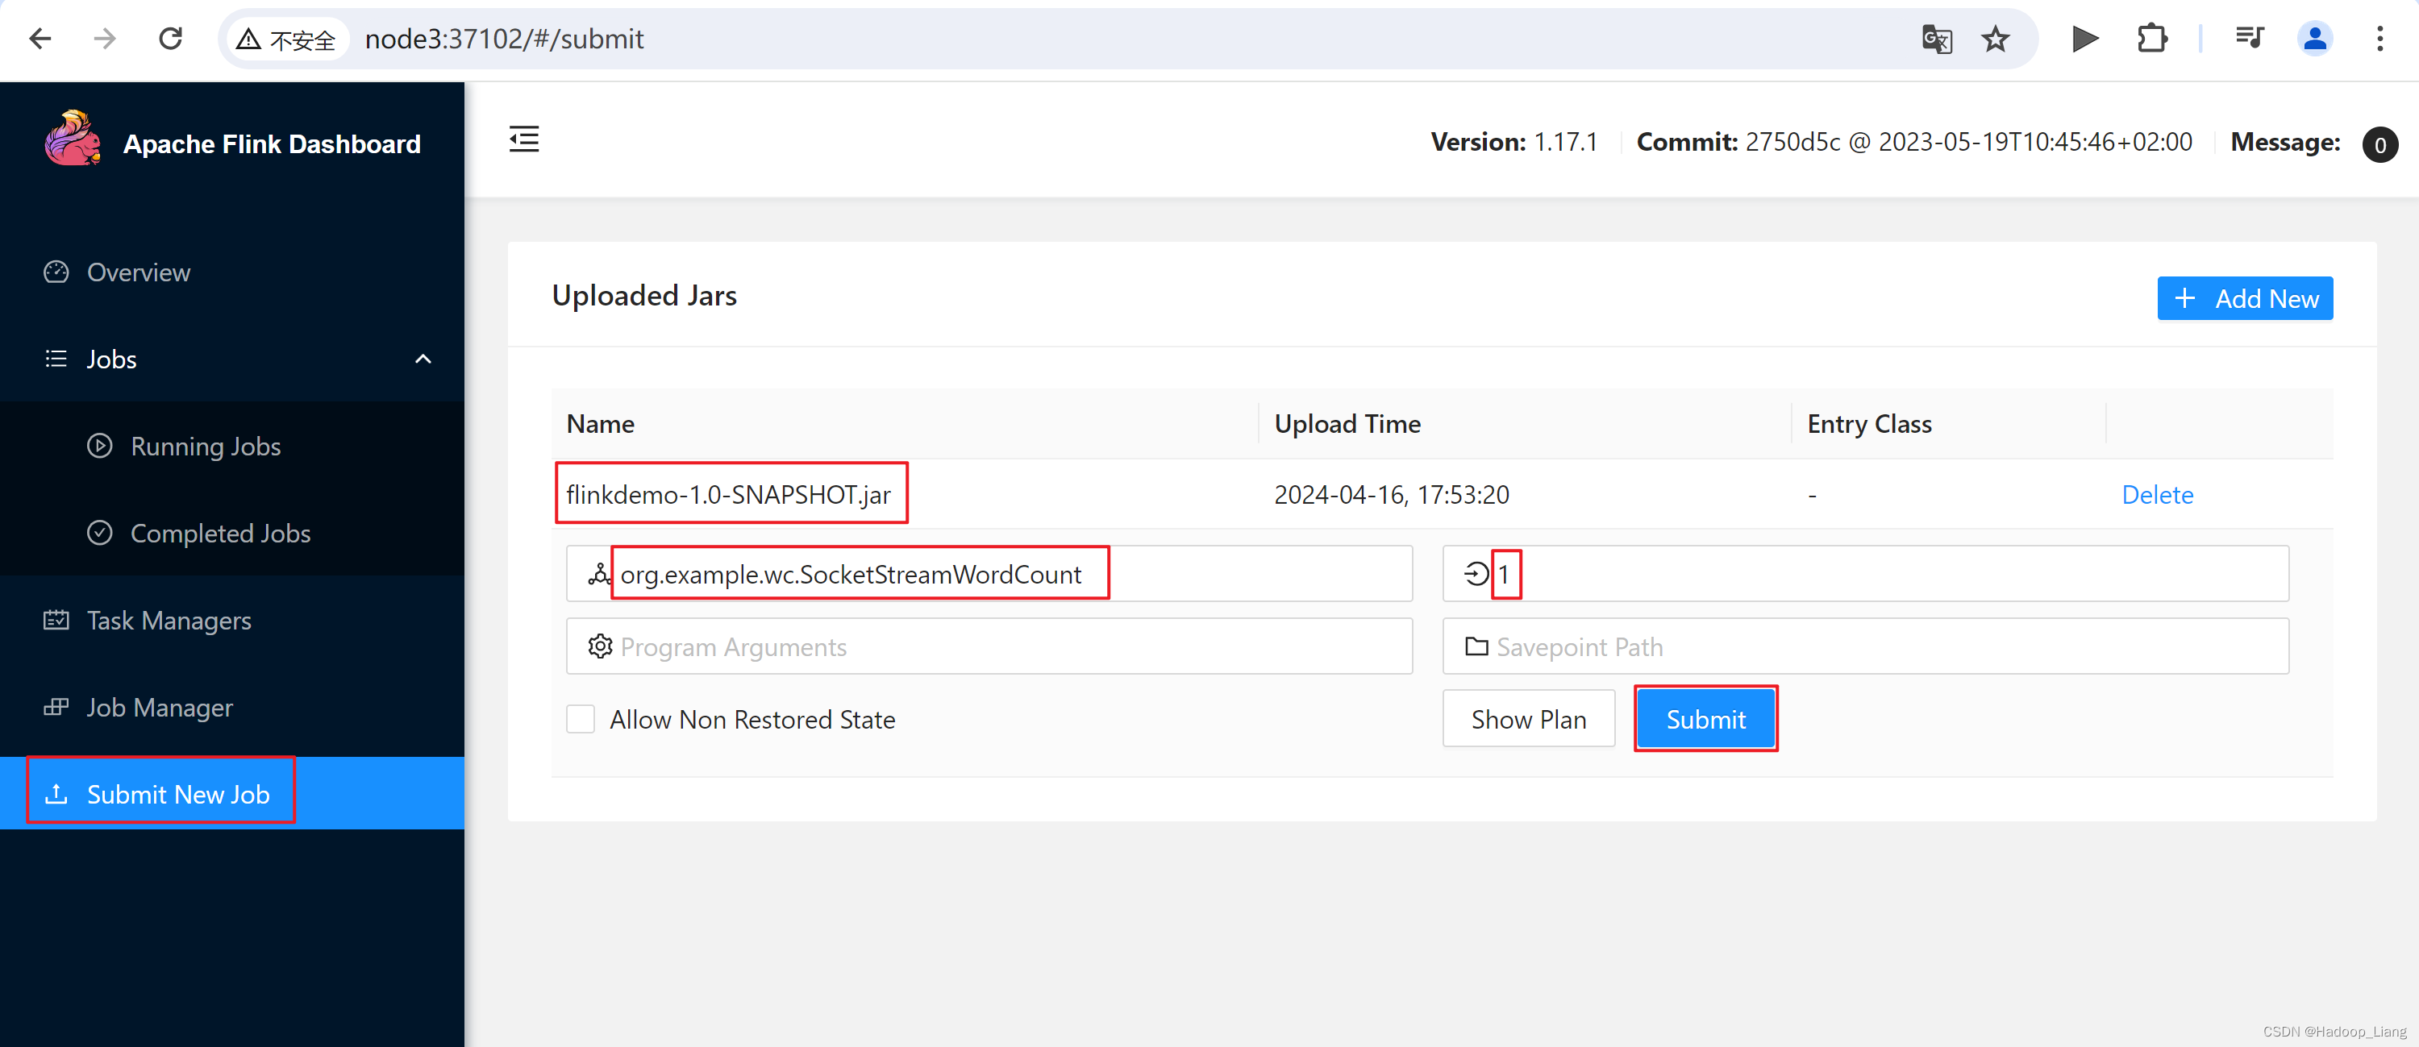Open the message count badge
The height and width of the screenshot is (1047, 2419).
(2379, 144)
